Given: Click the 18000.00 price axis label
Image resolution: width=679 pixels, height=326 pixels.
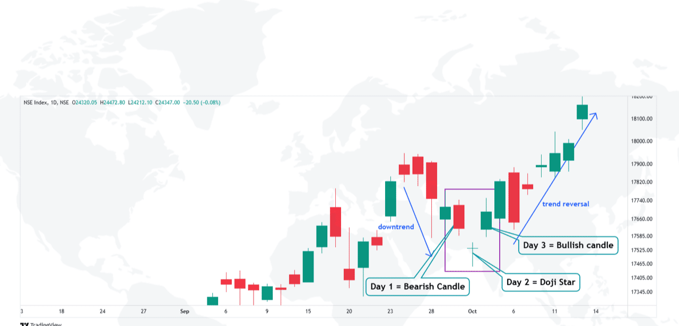Looking at the screenshot, I should pyautogui.click(x=641, y=141).
